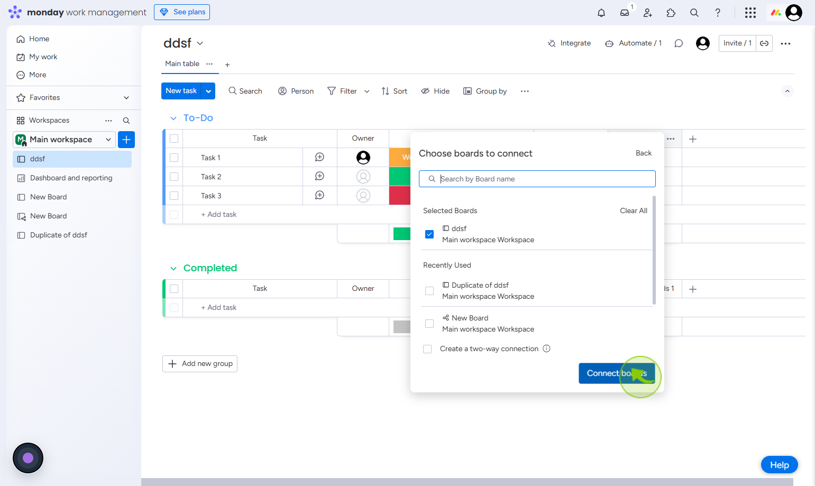815x486 pixels.
Task: Click Clear All selected boards
Action: click(634, 210)
